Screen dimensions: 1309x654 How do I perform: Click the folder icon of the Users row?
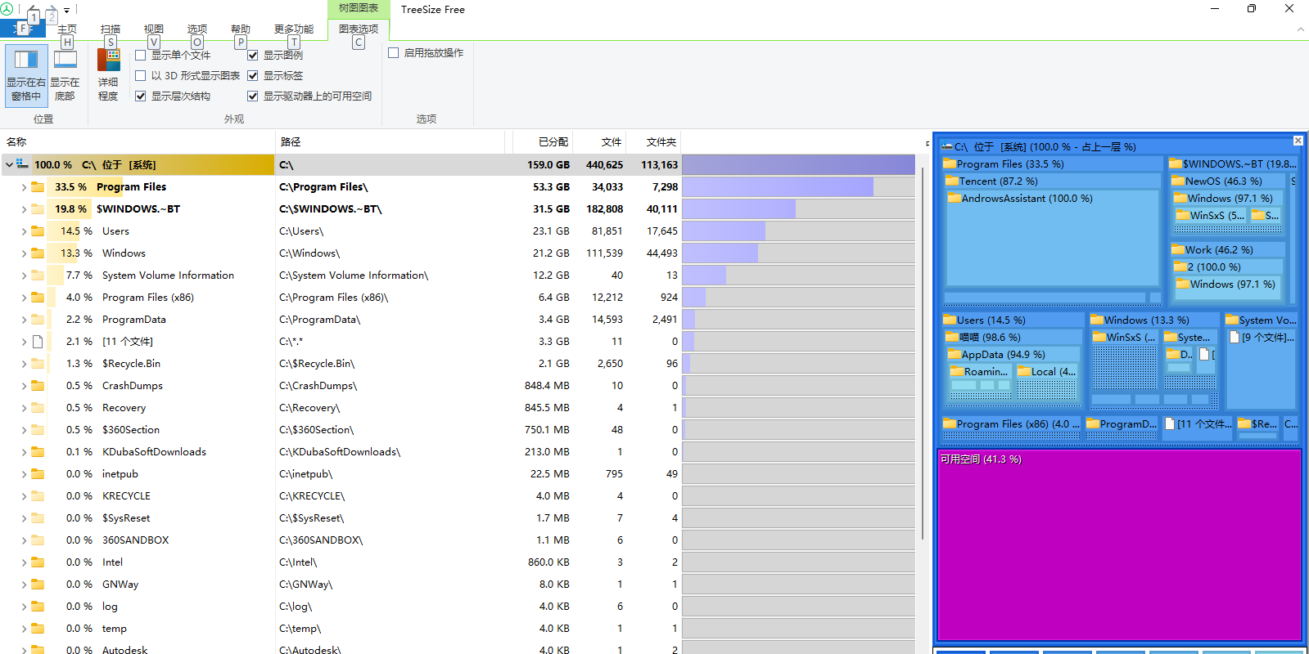[x=38, y=231]
